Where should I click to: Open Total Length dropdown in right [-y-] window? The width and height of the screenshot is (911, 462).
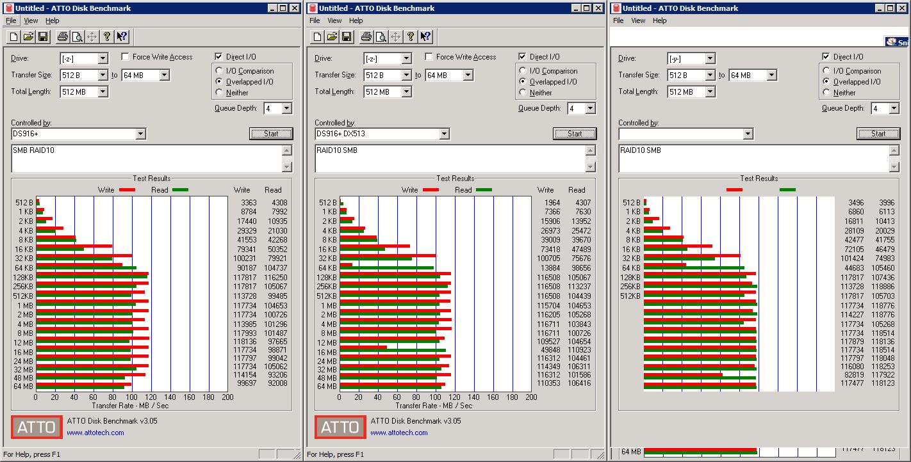tap(710, 92)
